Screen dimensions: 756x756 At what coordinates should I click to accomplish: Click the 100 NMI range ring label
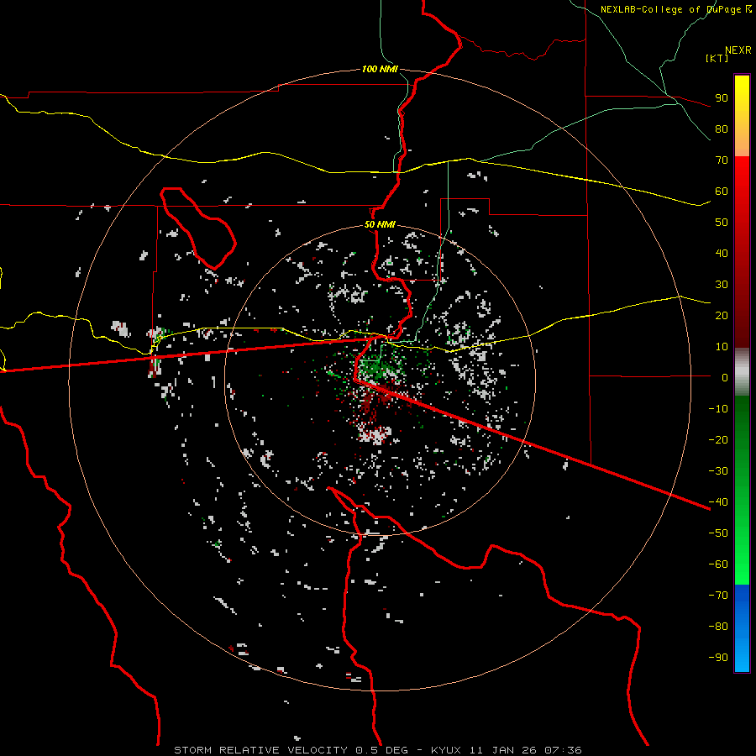pos(380,70)
